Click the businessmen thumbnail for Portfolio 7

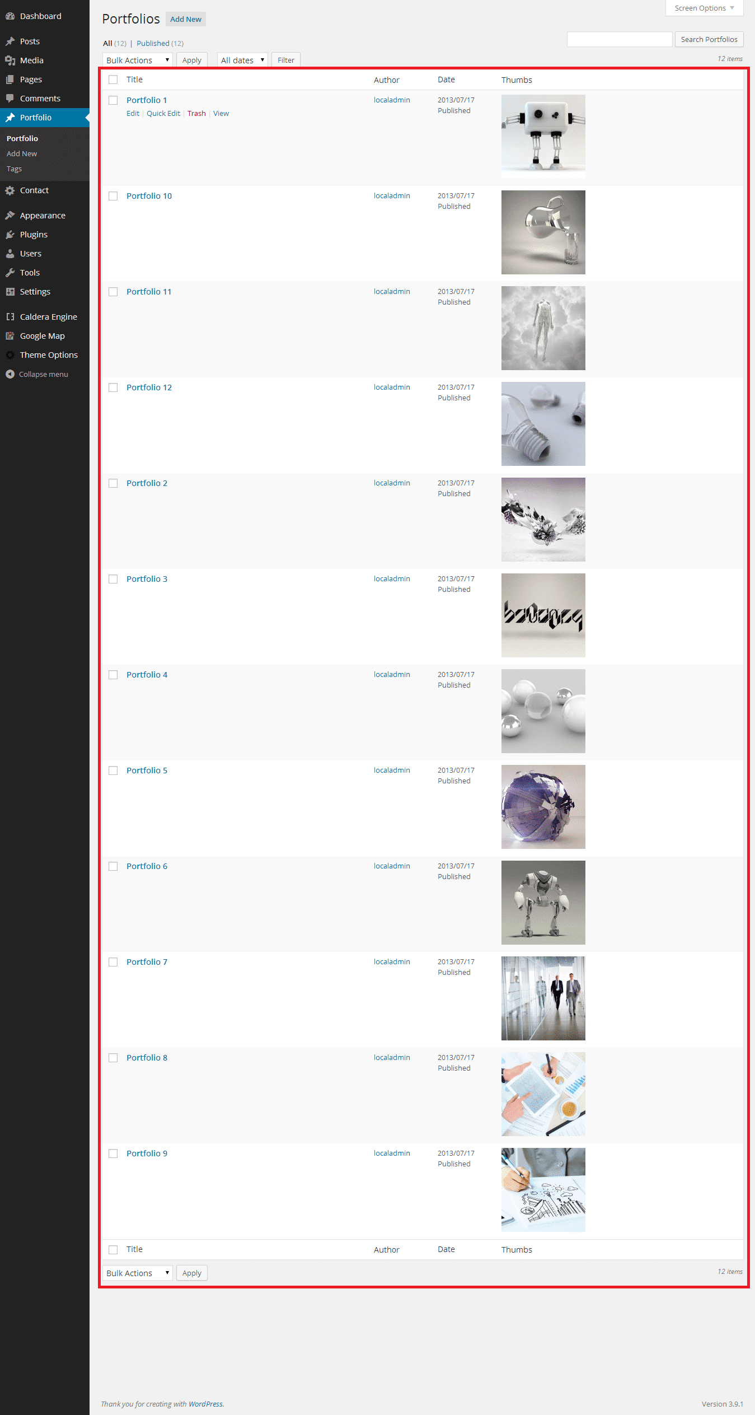pyautogui.click(x=543, y=998)
